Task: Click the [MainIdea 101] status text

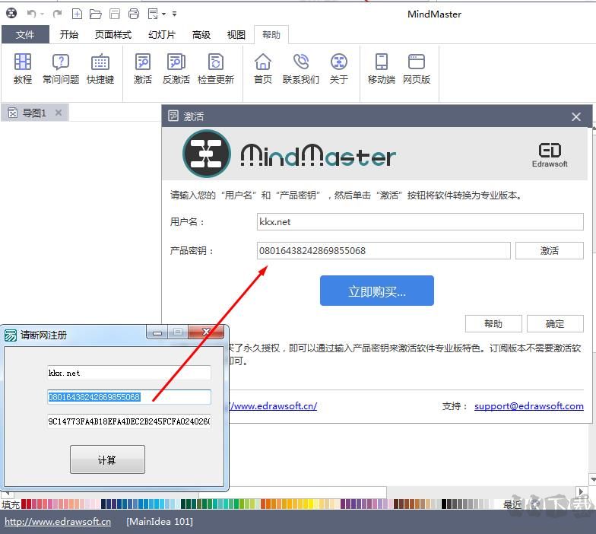Action: (160, 522)
